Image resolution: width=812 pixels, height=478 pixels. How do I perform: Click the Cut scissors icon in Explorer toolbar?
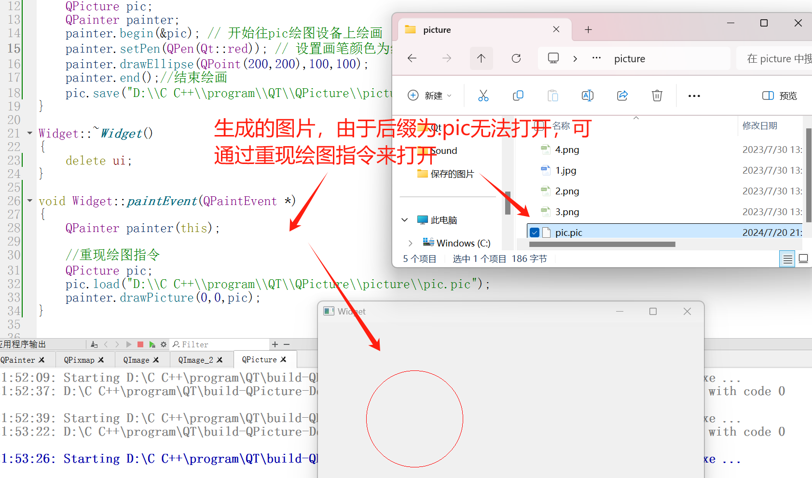pos(483,96)
